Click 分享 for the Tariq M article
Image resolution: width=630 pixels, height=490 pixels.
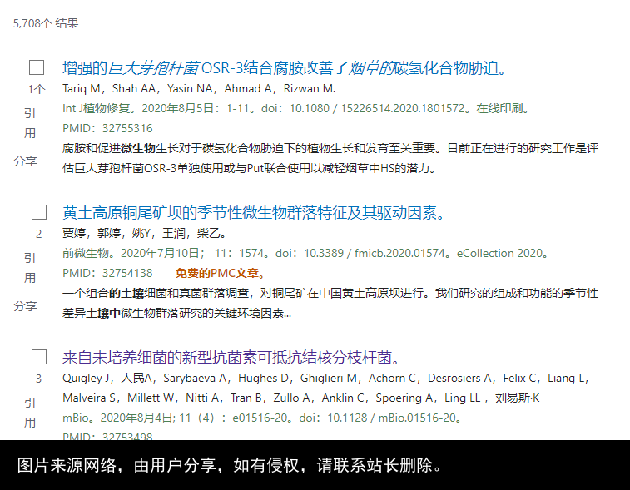25,161
